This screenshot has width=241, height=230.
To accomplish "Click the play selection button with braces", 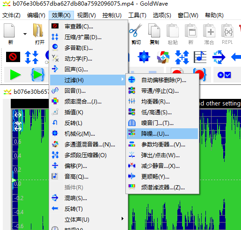I will [38, 75].
